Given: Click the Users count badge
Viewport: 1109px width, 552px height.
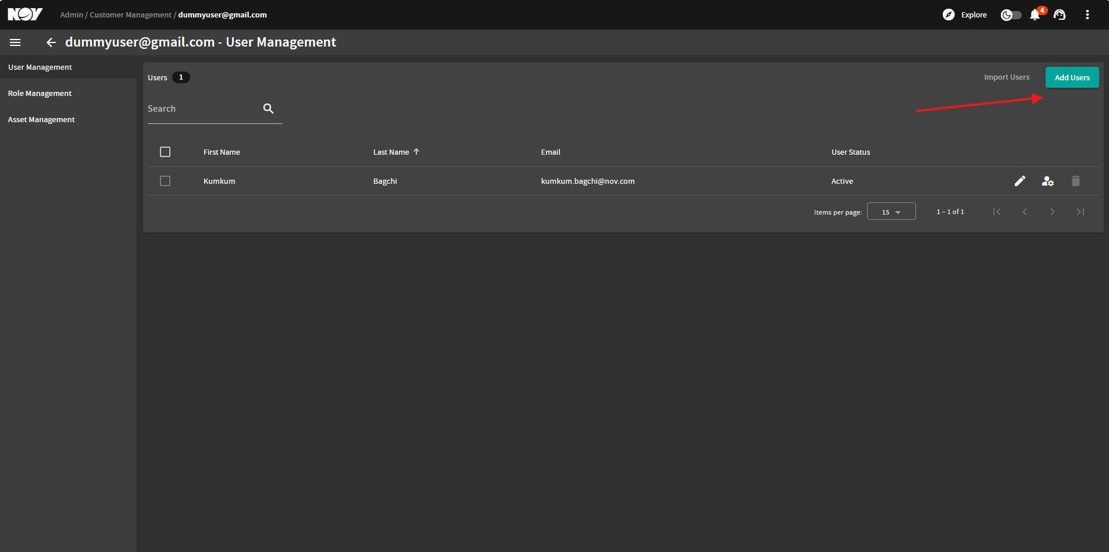Looking at the screenshot, I should (181, 77).
